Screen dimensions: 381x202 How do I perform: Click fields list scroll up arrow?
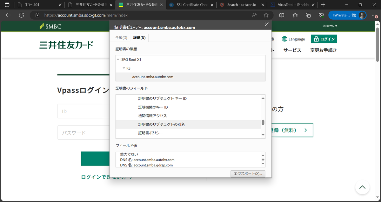click(263, 98)
